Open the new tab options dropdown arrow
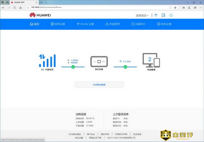Screen dimensions: 204x142 [x=45, y=2]
